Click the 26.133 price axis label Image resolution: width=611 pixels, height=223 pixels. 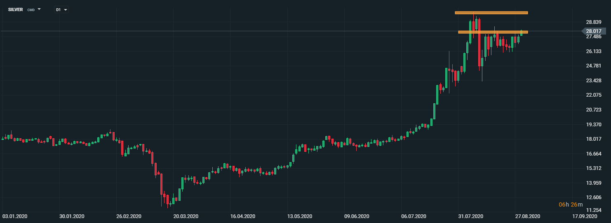pyautogui.click(x=593, y=51)
